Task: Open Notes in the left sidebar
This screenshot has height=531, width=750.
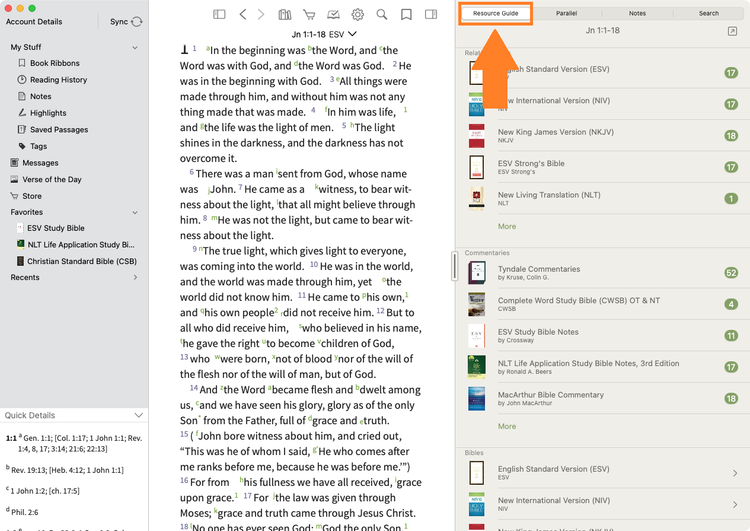Action: pos(40,96)
